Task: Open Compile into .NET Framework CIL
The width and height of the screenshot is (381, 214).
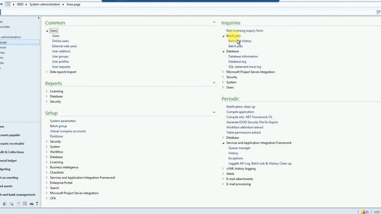Action: 249,117
